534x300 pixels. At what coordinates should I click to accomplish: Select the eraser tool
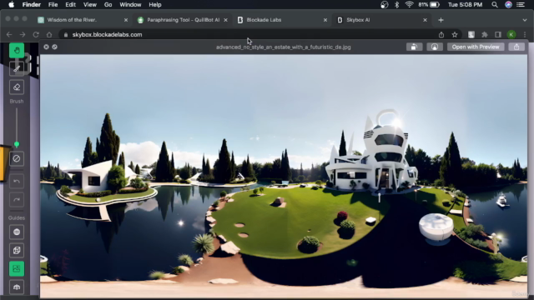pos(17,87)
